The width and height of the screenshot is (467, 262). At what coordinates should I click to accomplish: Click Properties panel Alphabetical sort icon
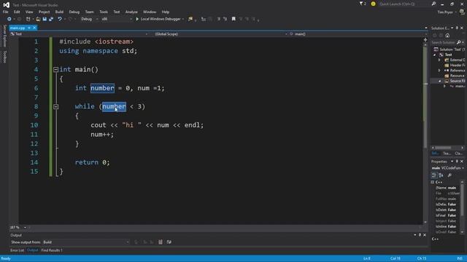(x=441, y=175)
